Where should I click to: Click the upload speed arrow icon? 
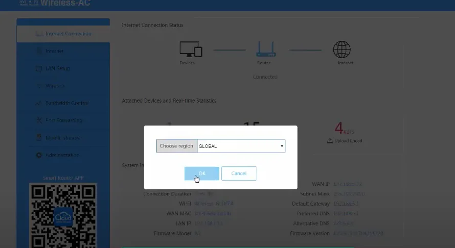(x=330, y=140)
